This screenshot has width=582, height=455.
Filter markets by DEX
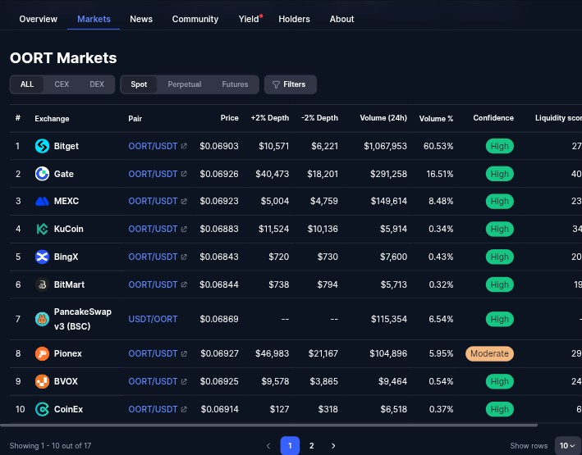[97, 84]
